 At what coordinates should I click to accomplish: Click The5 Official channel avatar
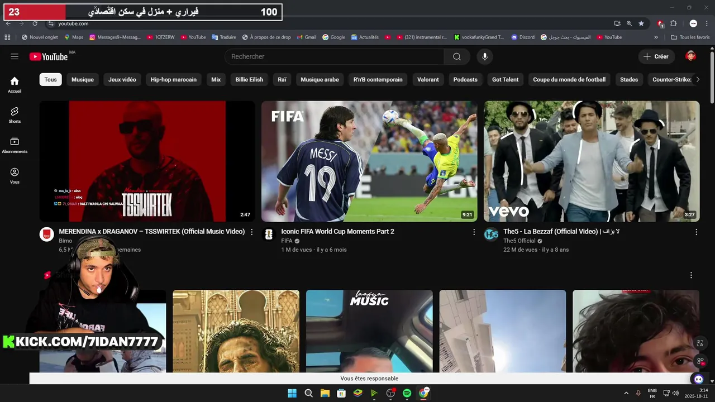tap(491, 234)
